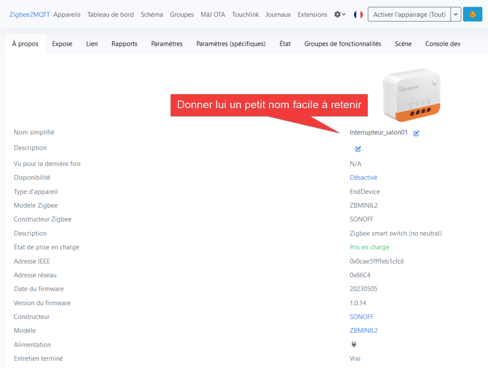Click Zigbee smart switch (no neutral) text

pyautogui.click(x=396, y=233)
